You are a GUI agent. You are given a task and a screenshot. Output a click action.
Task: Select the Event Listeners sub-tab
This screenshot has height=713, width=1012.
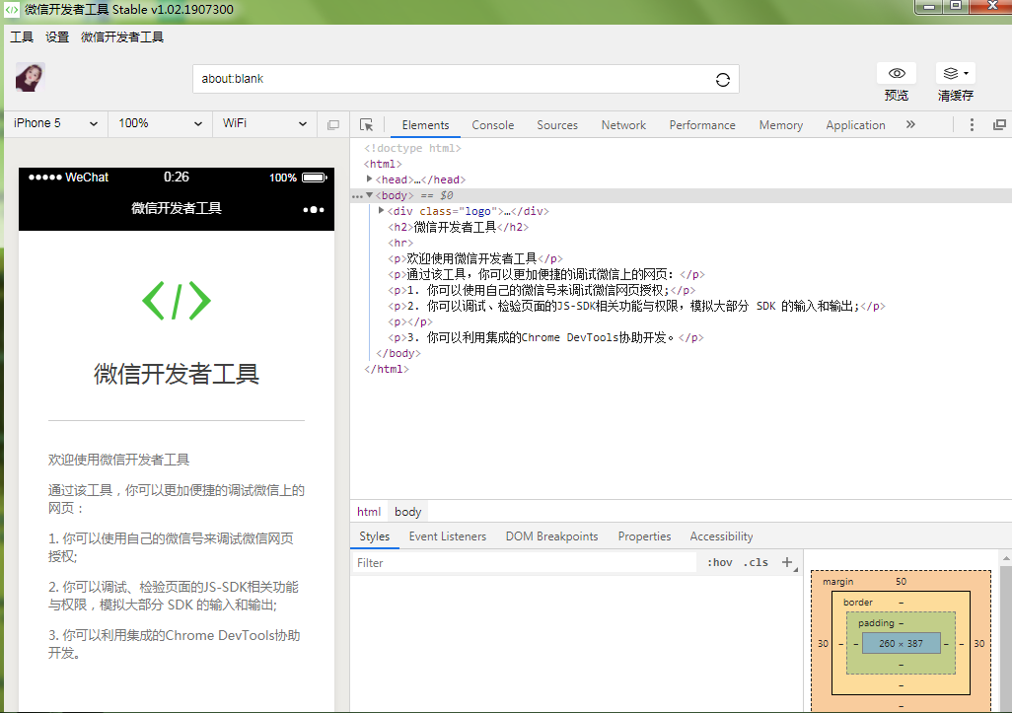click(447, 536)
